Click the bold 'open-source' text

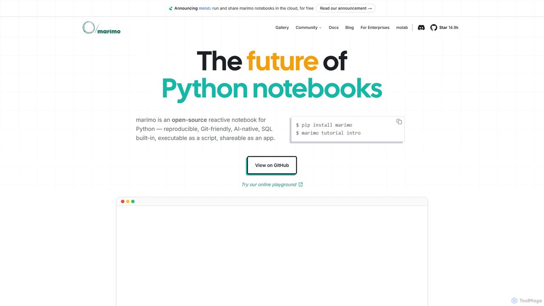189,120
